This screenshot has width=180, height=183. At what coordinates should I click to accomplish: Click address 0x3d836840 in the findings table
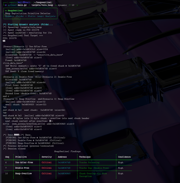pyautogui.click(x=64, y=173)
